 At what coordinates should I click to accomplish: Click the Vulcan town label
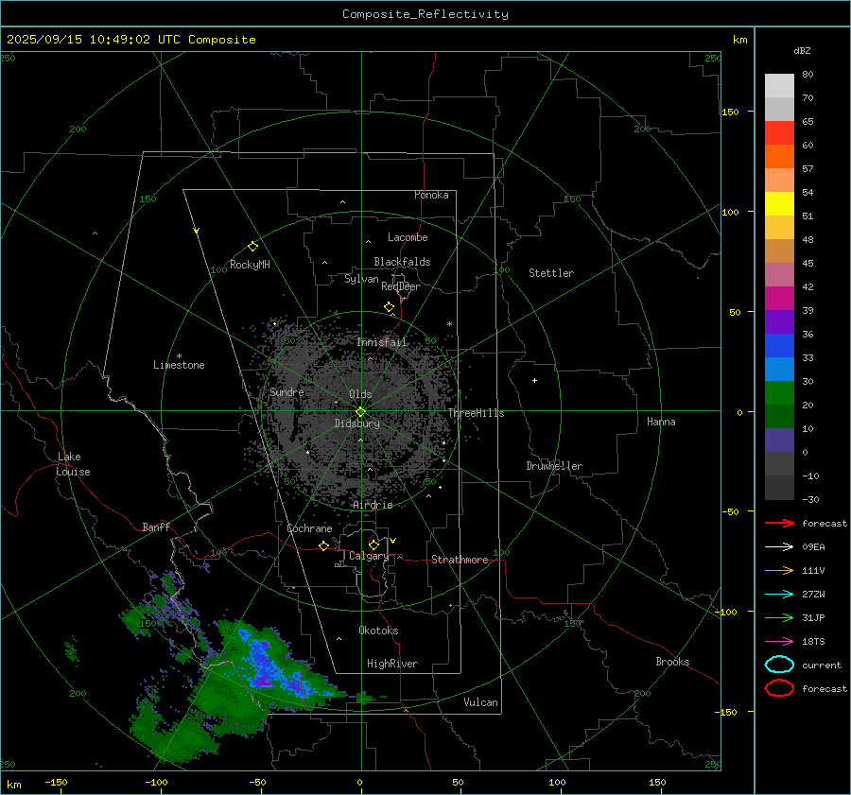click(481, 702)
